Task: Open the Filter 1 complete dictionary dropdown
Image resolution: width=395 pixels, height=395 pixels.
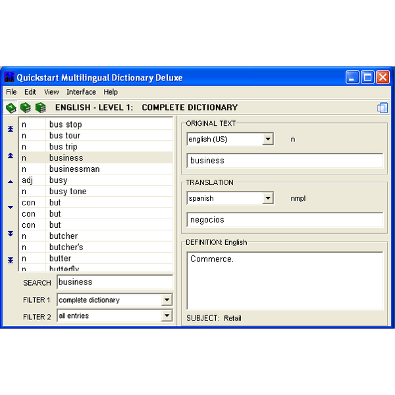Action: coord(167,300)
